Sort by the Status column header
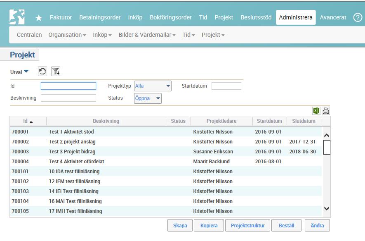 tap(178, 121)
